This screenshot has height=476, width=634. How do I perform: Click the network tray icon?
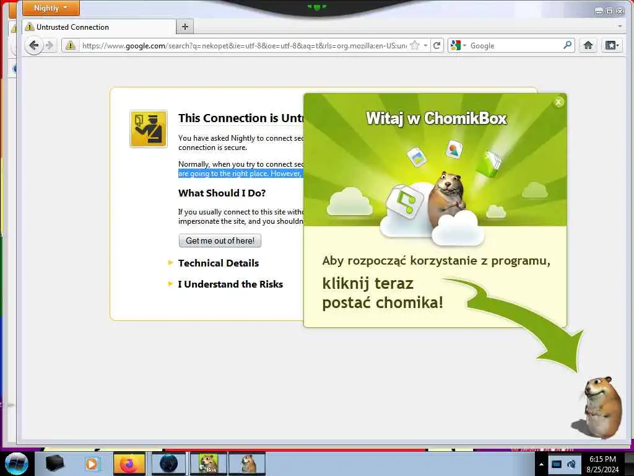pyautogui.click(x=557, y=464)
